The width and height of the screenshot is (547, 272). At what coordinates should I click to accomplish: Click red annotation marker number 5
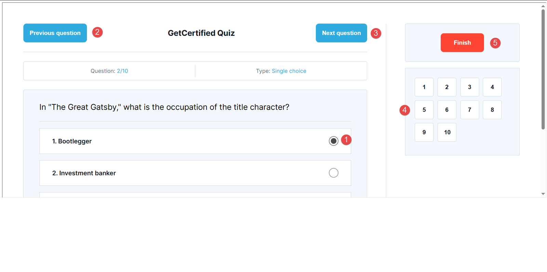click(495, 43)
